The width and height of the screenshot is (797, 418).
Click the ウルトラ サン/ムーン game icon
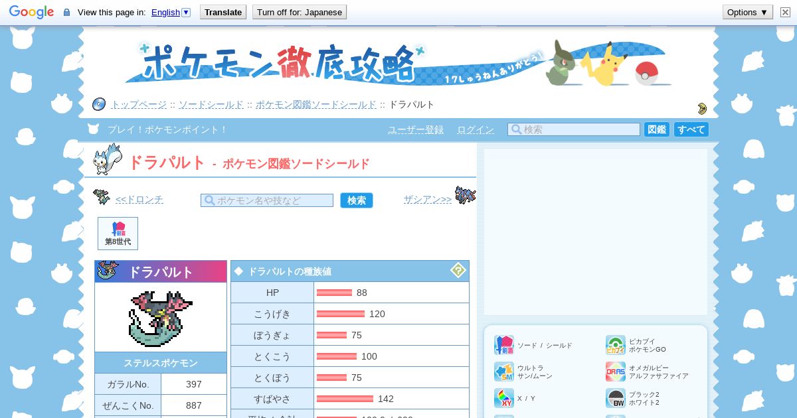pyautogui.click(x=504, y=372)
